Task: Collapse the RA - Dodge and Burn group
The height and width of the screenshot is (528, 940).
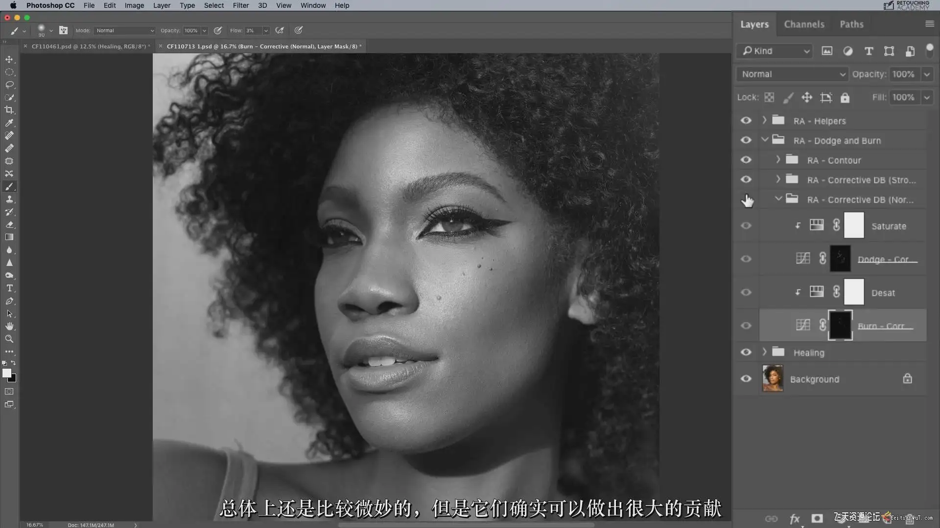Action: pyautogui.click(x=764, y=140)
